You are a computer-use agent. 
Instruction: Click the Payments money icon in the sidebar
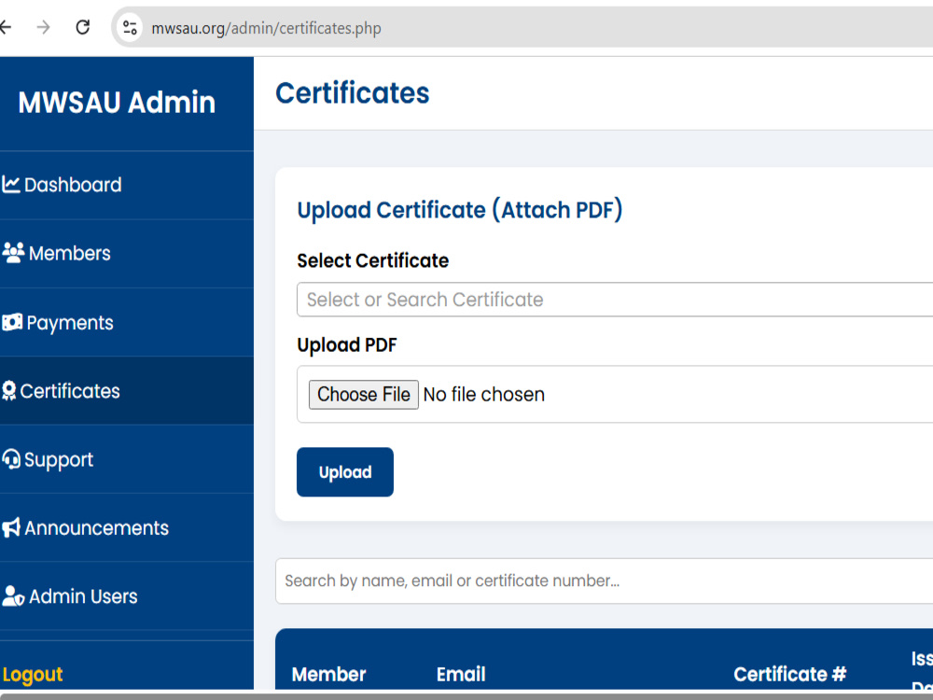click(12, 322)
